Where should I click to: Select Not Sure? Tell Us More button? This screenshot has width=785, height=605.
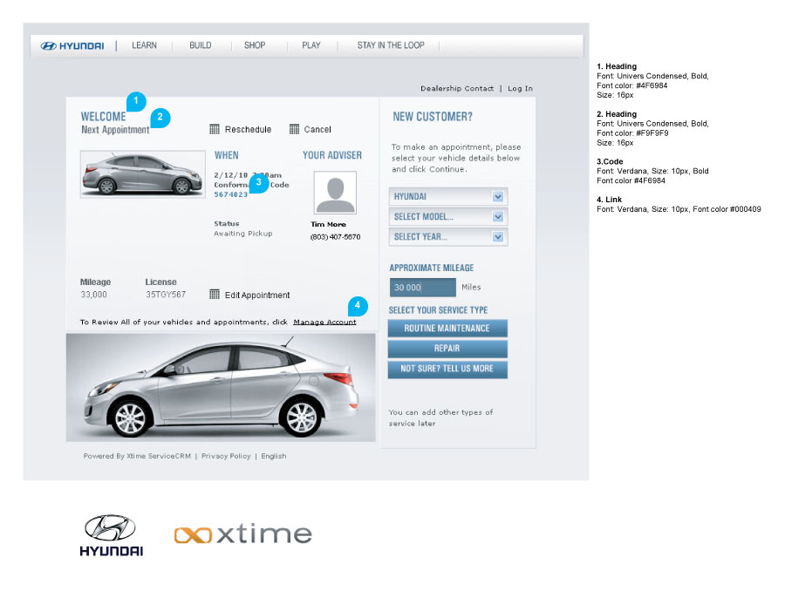(447, 369)
